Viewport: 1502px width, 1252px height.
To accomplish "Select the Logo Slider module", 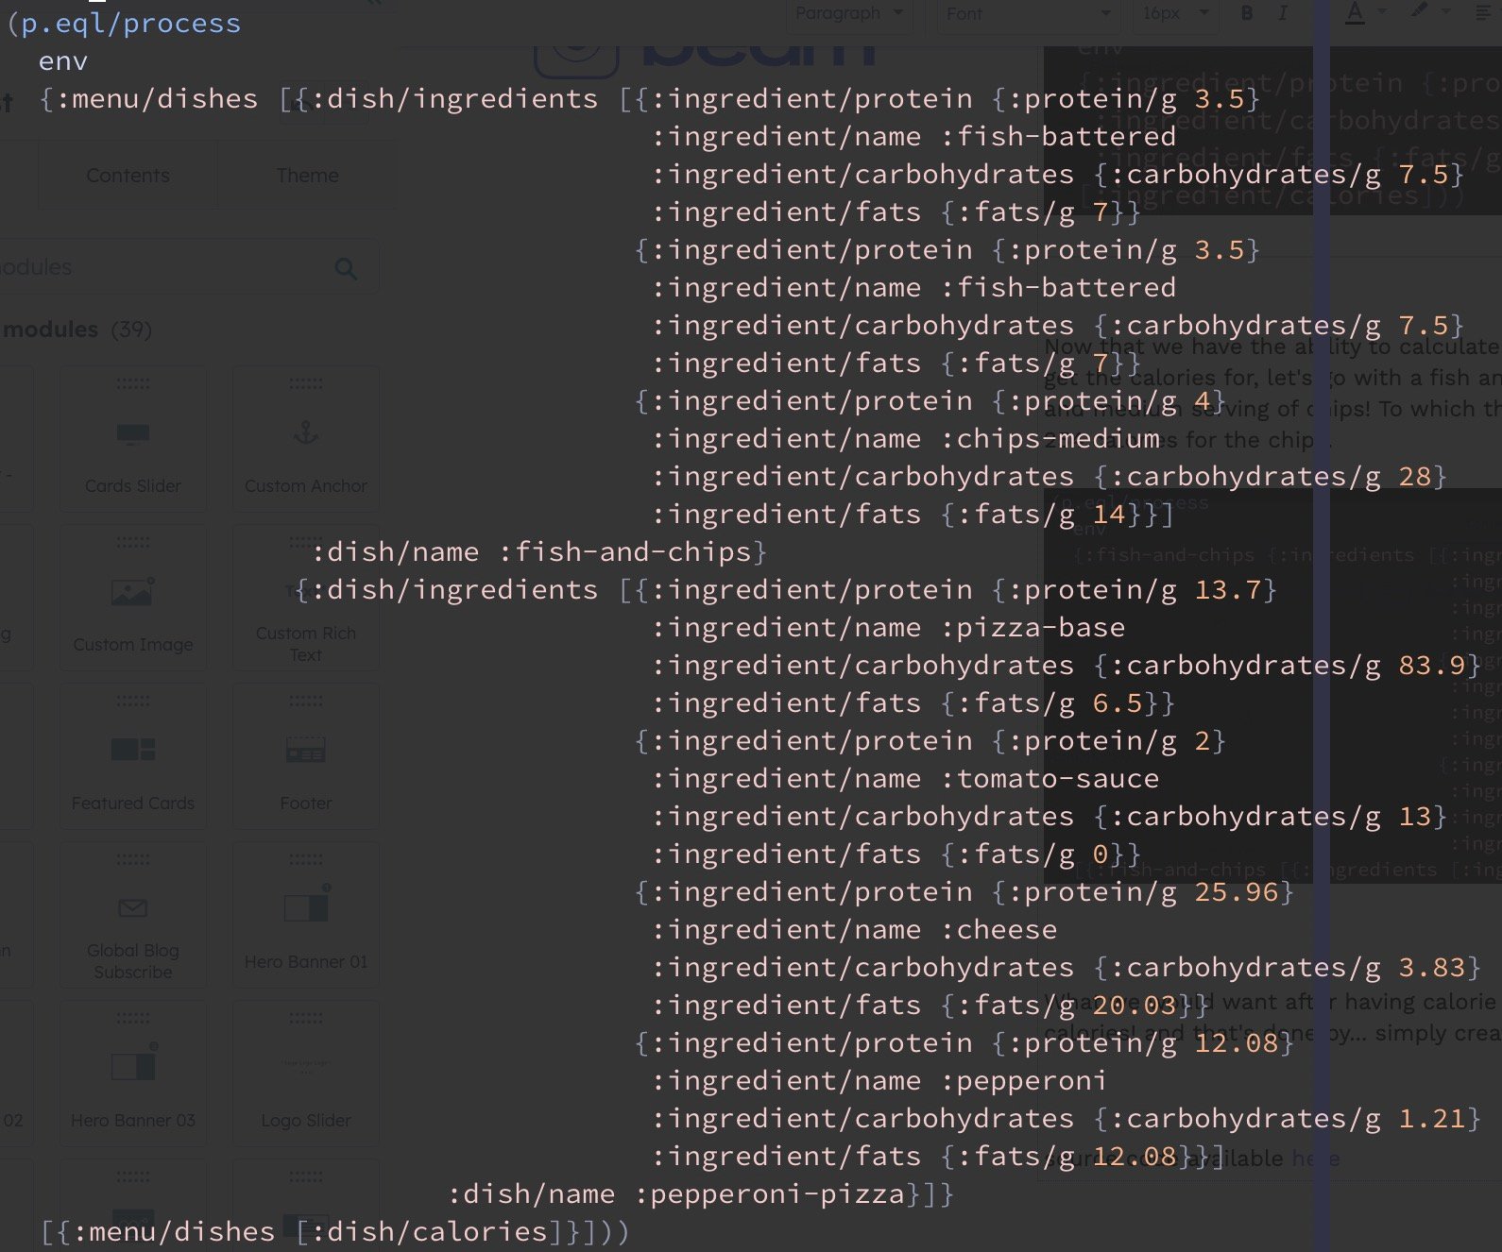I will coord(306,1074).
